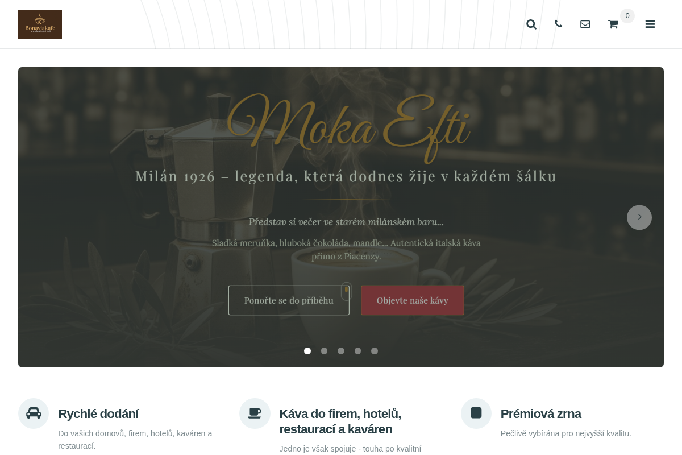This screenshot has height=455, width=682.
Task: Click the coffee cup feature icon
Action: pos(255,413)
